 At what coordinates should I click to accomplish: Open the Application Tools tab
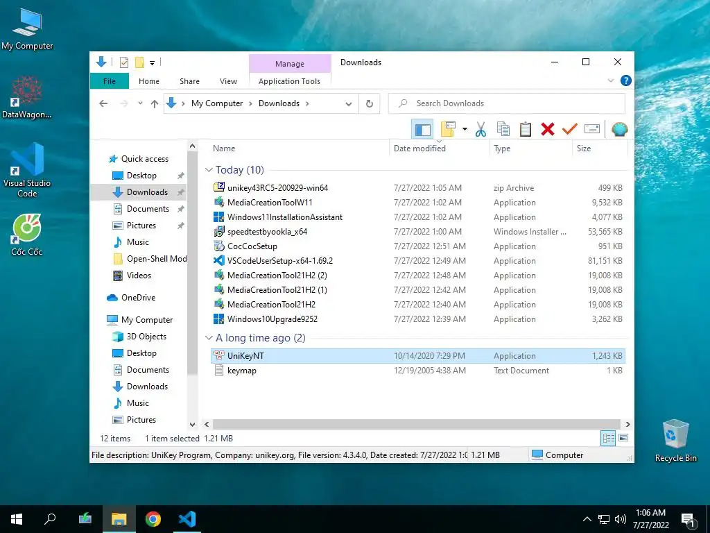289,81
